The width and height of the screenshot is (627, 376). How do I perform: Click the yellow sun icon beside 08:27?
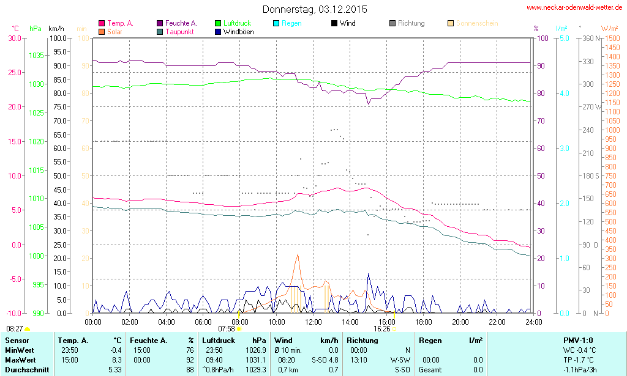27,330
